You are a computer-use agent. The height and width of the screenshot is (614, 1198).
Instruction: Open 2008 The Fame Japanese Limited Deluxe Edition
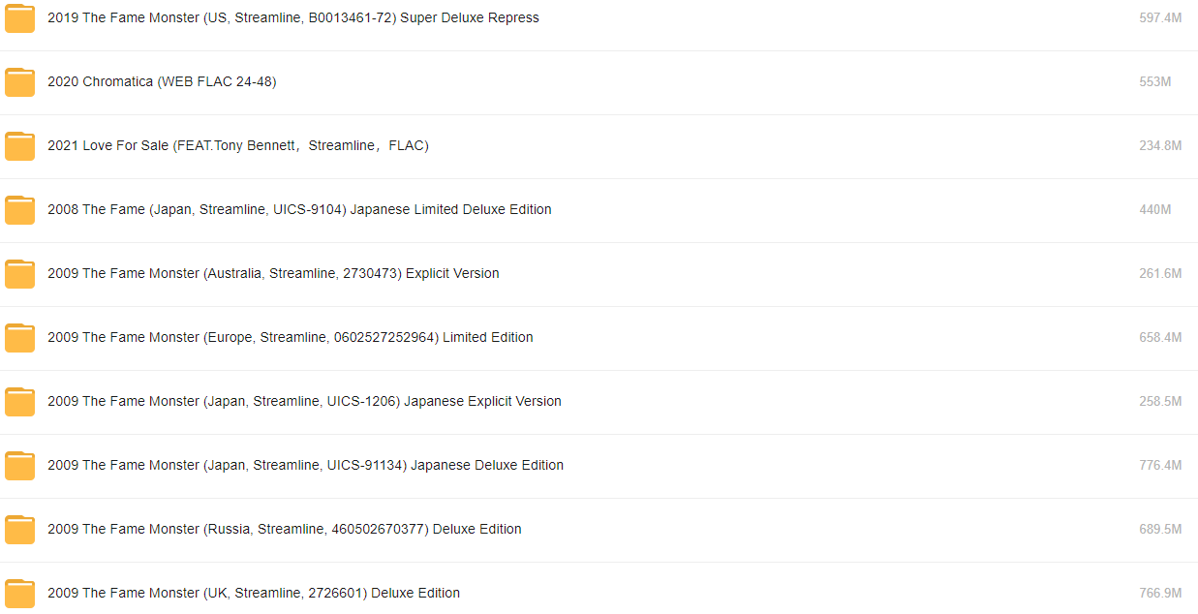[299, 210]
